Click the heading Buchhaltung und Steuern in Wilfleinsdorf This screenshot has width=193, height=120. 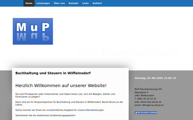point(53,73)
